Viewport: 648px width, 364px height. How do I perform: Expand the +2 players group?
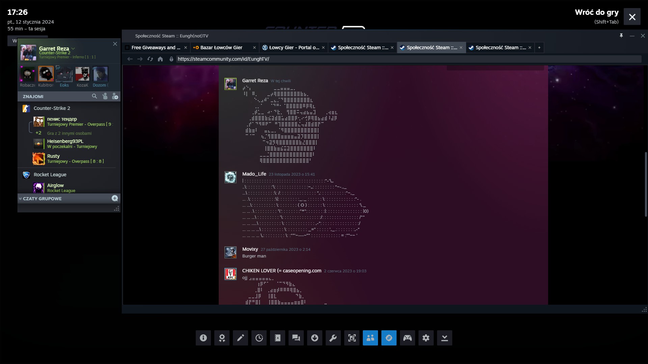point(38,133)
